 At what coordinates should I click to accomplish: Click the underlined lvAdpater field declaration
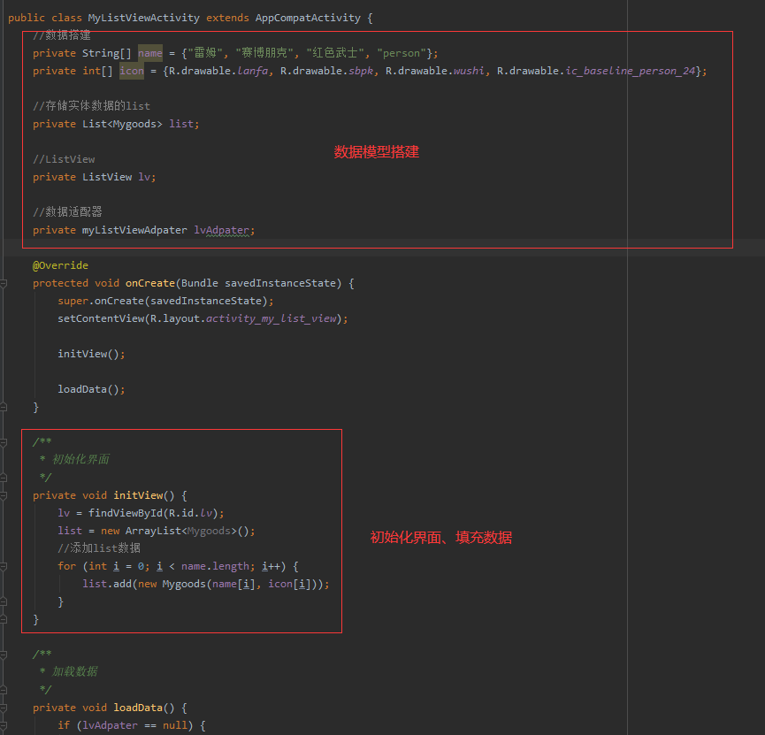221,230
